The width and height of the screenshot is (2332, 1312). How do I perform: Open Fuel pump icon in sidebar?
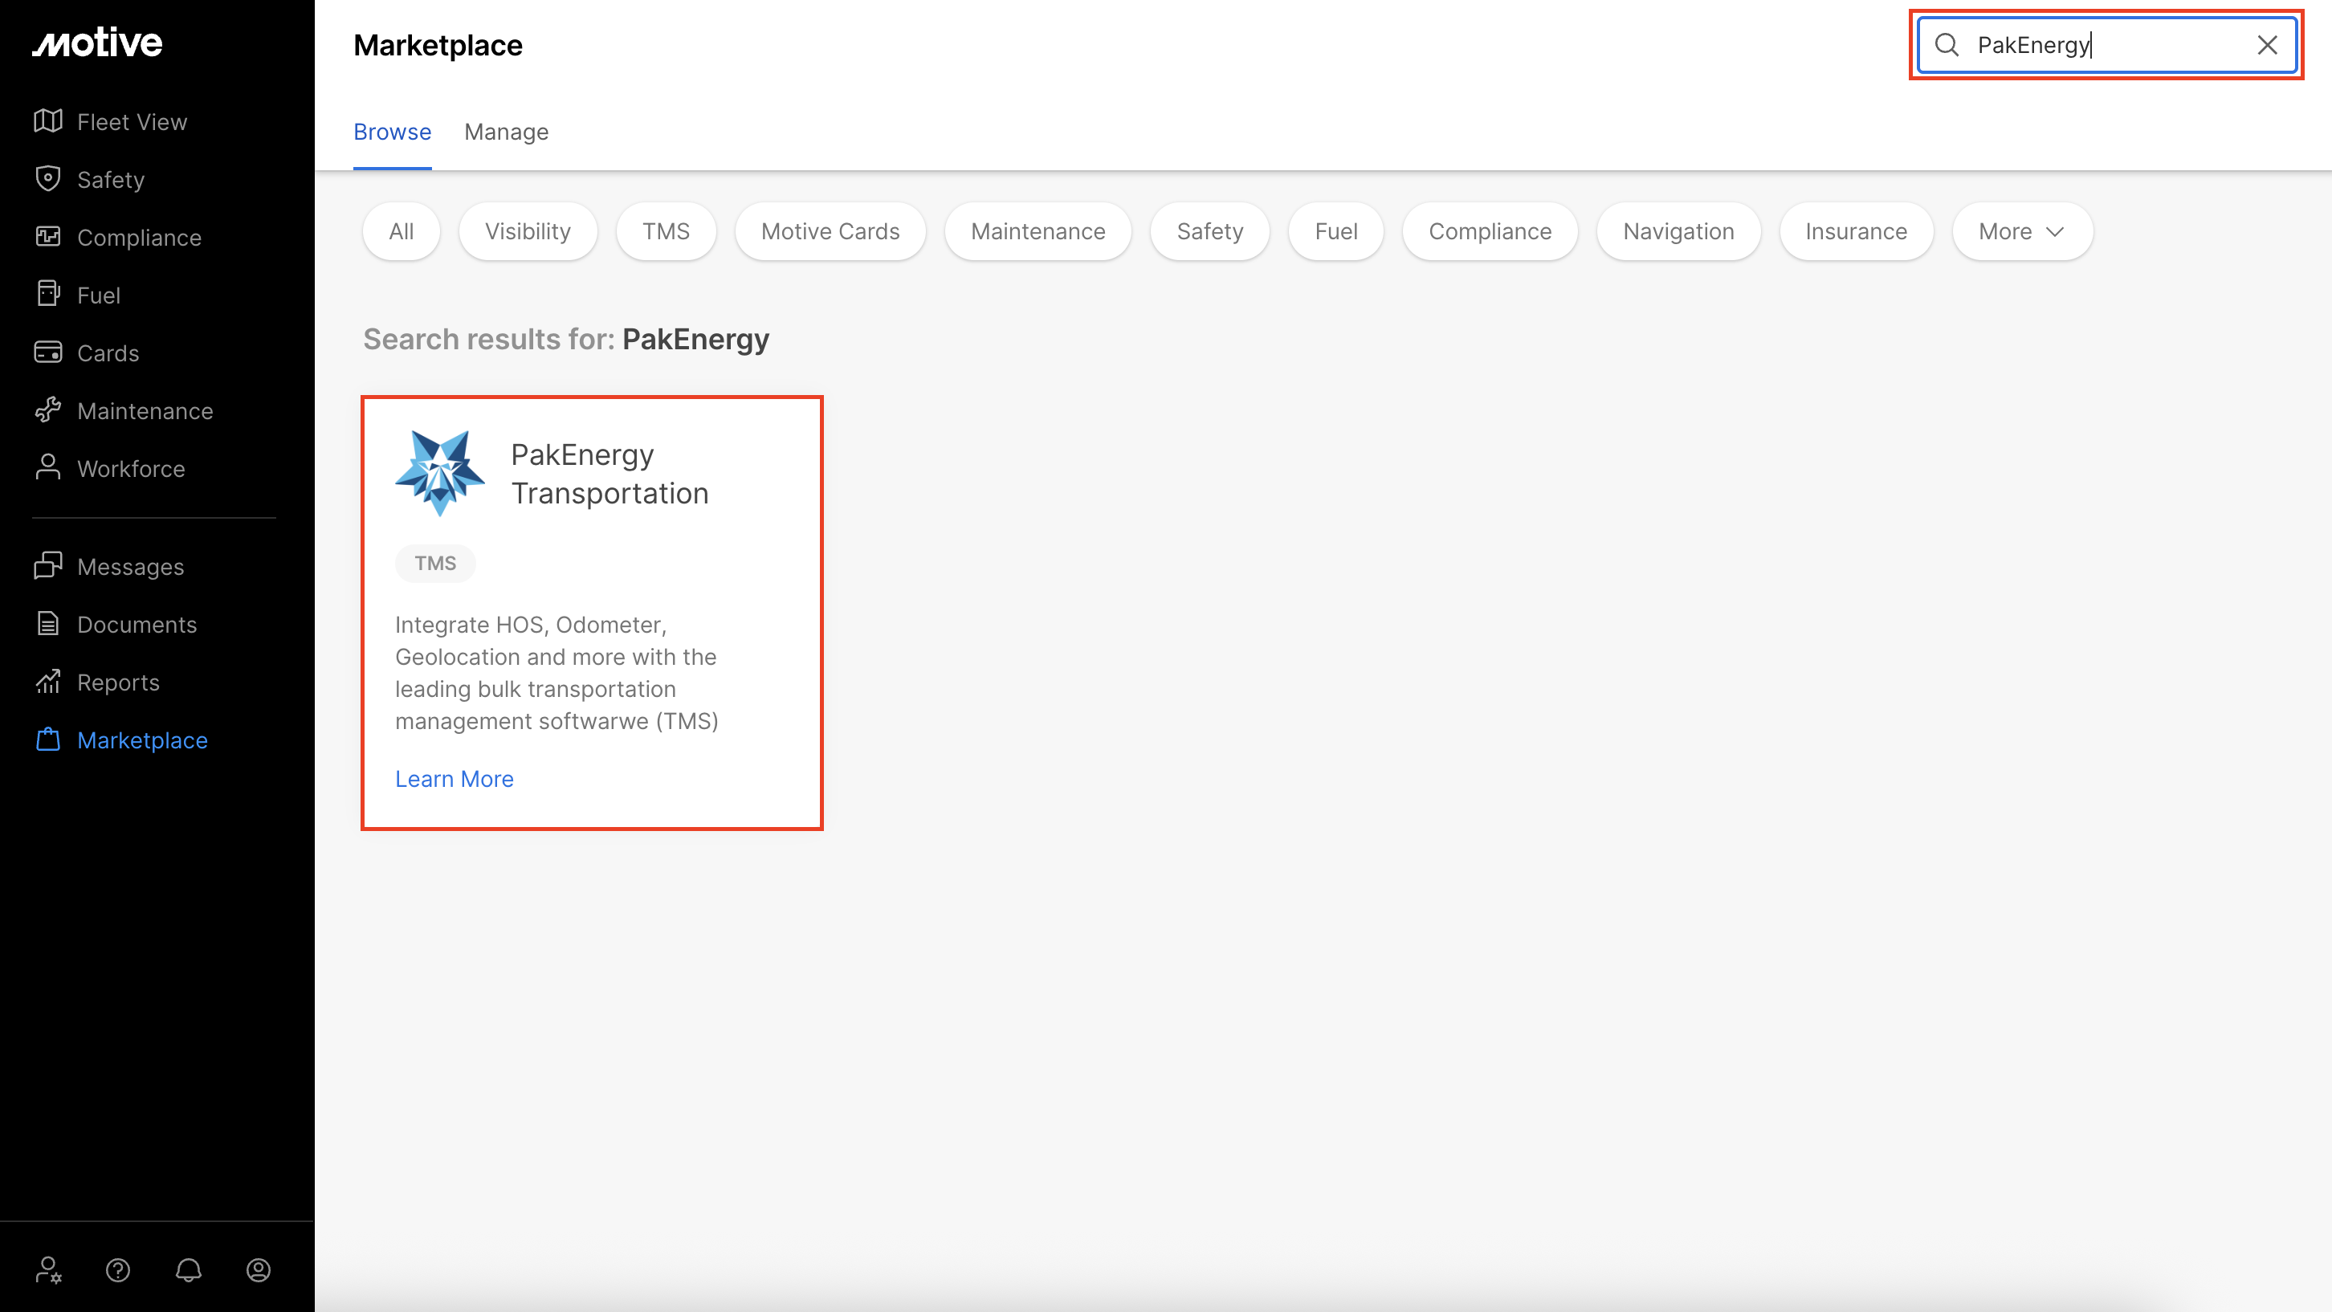[x=48, y=294]
